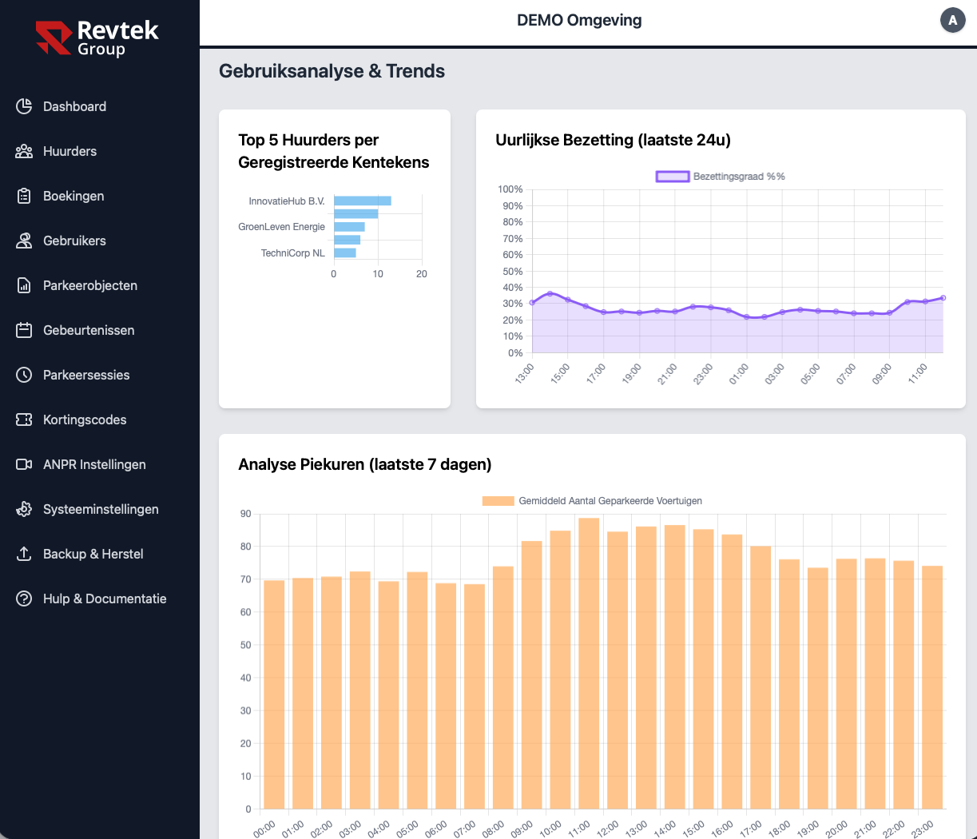
Task: Click the TechniCorp NL bar in top 5 chart
Action: (x=344, y=252)
